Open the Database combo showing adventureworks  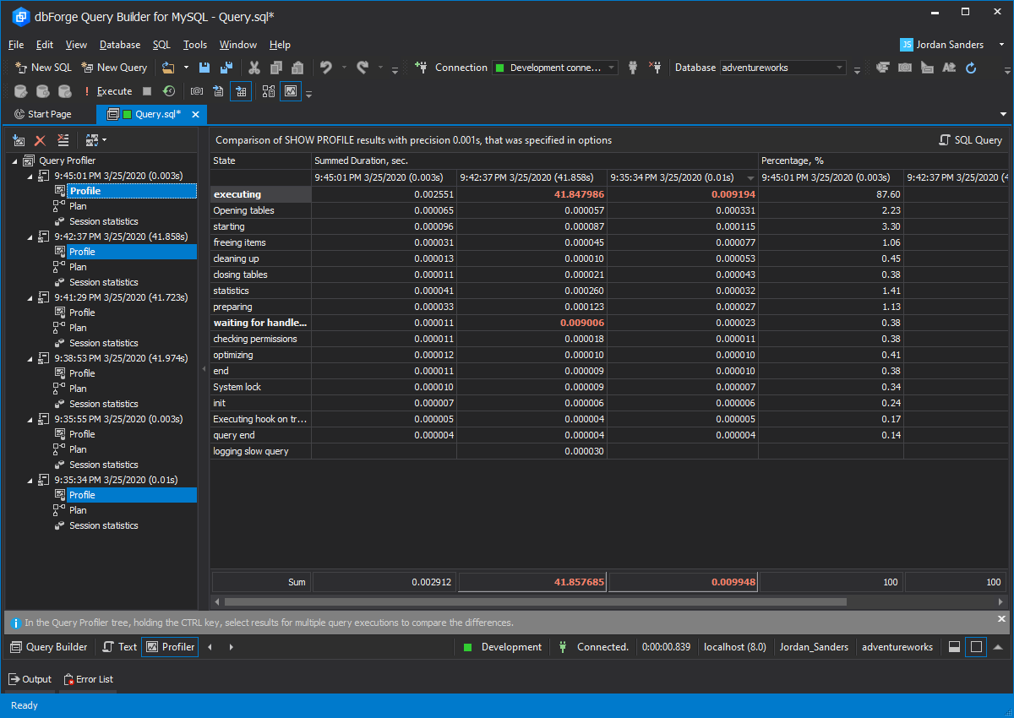tap(782, 68)
